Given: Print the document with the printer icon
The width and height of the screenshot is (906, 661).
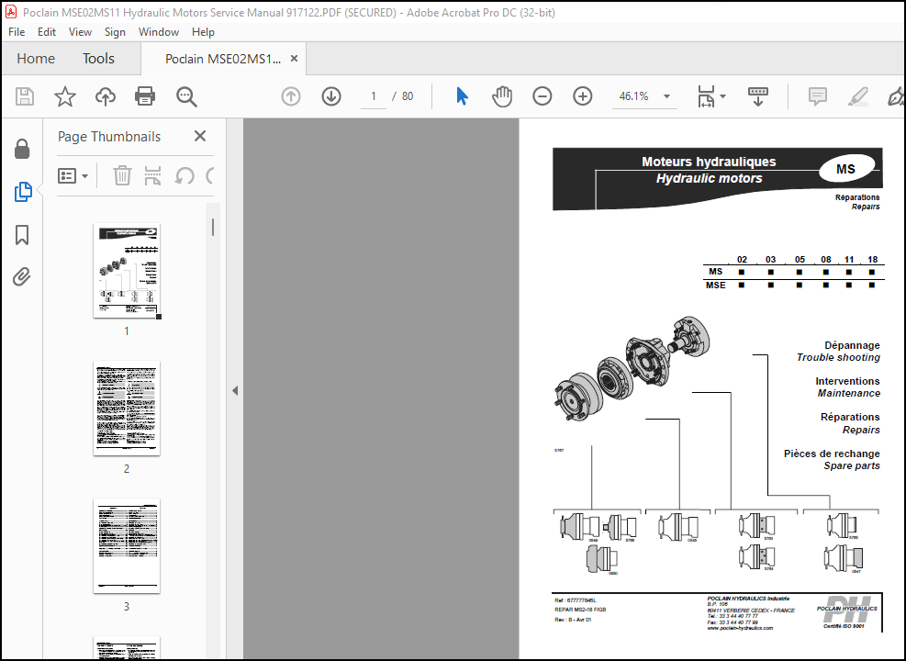Looking at the screenshot, I should pyautogui.click(x=145, y=95).
